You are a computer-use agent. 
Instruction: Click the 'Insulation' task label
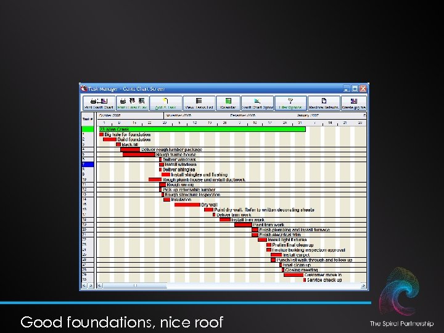pyautogui.click(x=181, y=200)
